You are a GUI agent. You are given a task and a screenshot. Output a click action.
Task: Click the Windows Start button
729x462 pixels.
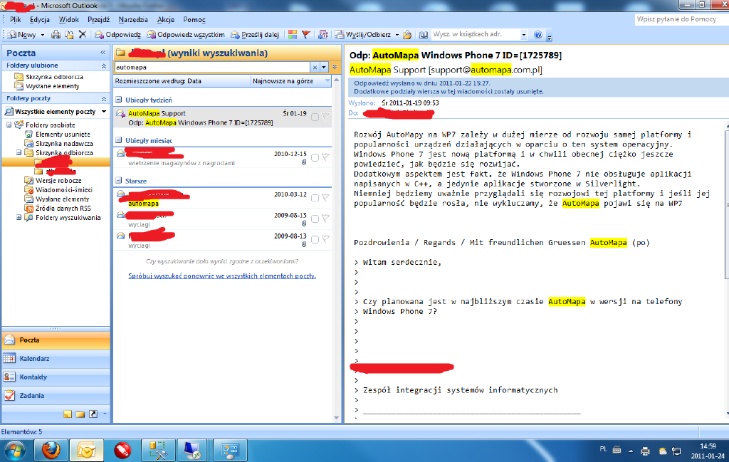(15, 451)
